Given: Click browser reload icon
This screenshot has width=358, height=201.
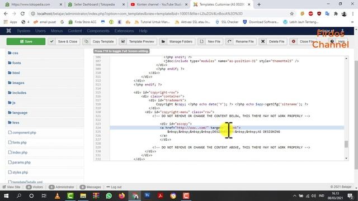Looking at the screenshot, I should tap(22, 13).
